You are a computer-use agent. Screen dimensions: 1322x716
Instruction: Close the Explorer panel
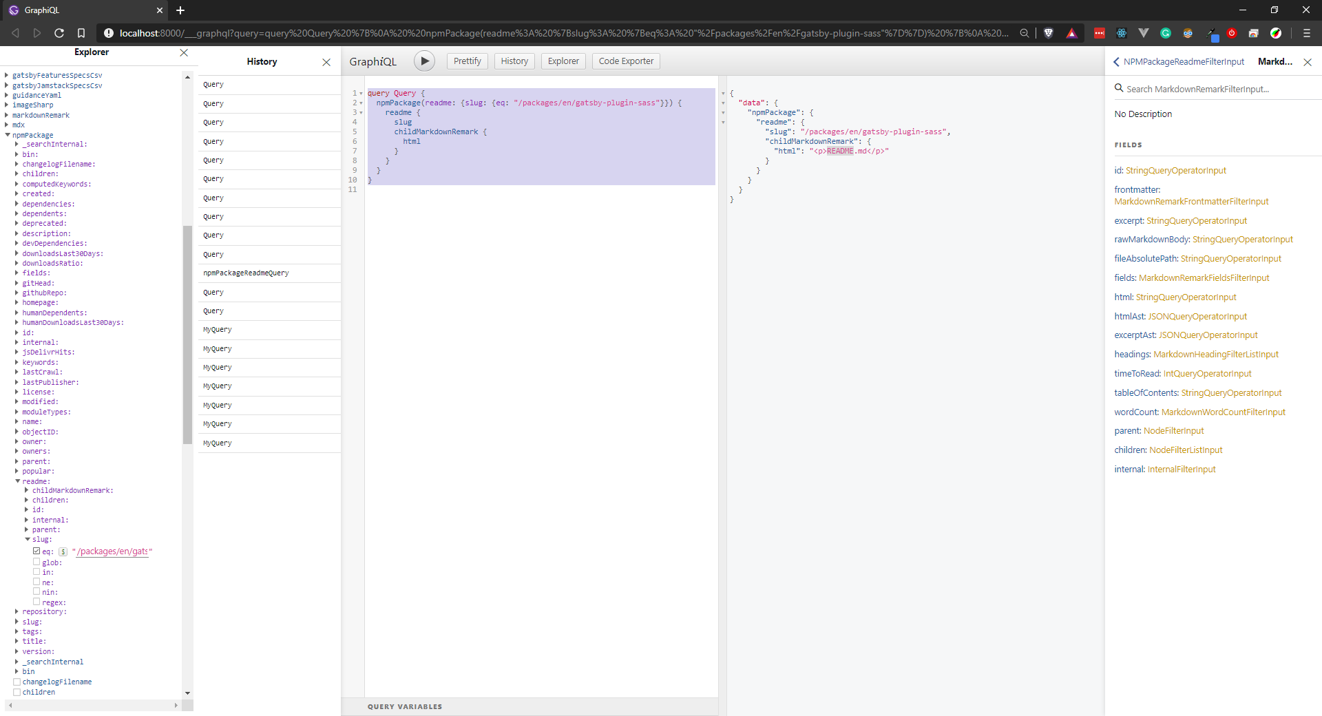[x=184, y=52]
